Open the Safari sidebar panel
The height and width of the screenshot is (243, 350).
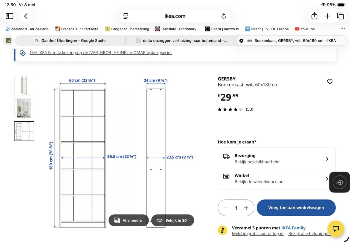[10, 16]
